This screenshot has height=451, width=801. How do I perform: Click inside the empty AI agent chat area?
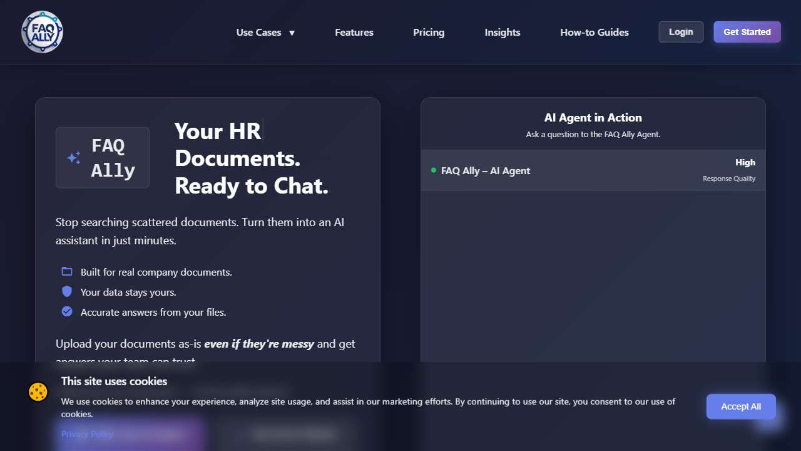click(593, 276)
